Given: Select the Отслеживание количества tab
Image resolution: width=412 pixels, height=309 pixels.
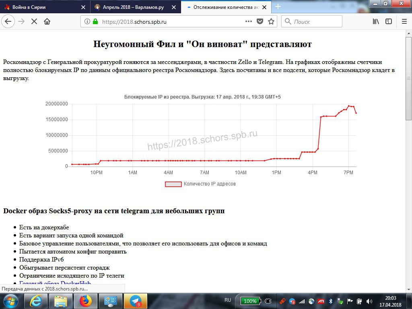Looking at the screenshot, I should [226, 7].
